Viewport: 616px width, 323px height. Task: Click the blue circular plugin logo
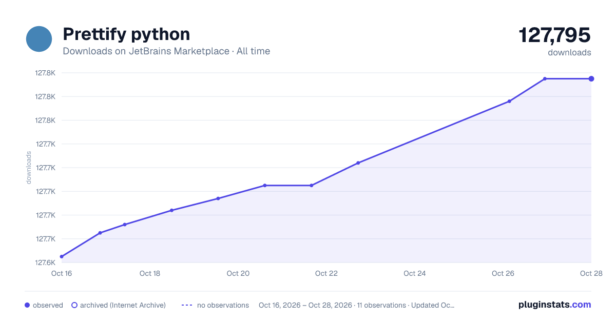click(39, 39)
